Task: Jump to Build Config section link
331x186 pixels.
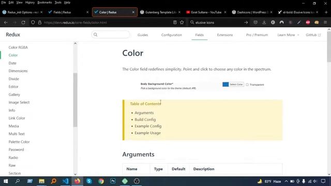Action: (145, 119)
